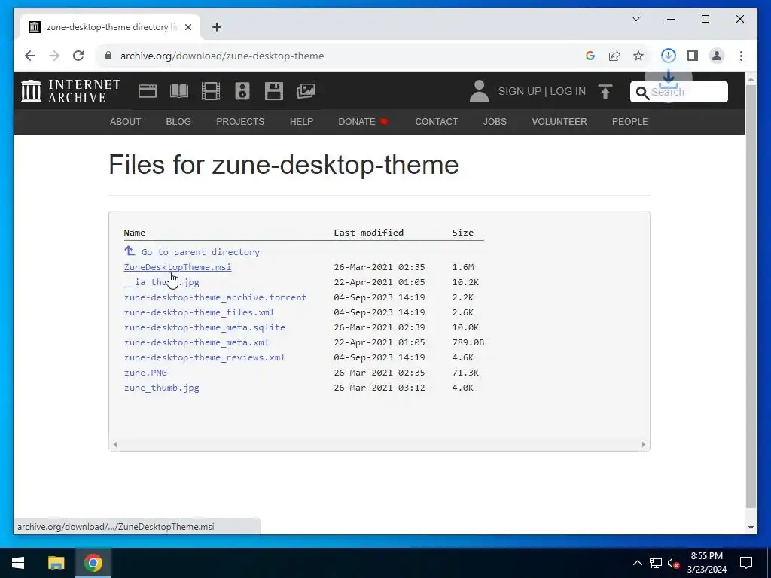
Task: Open the network tray icon
Action: tap(656, 563)
